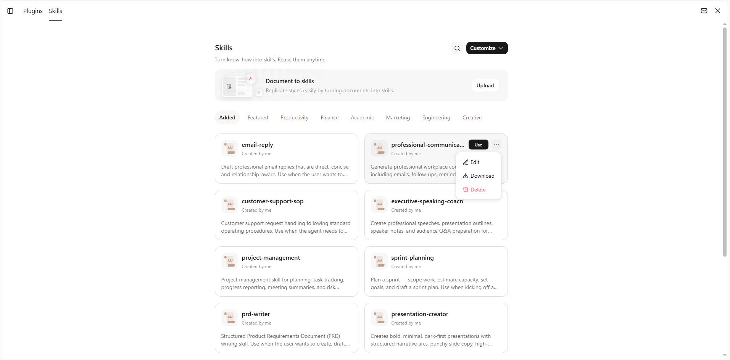The height and width of the screenshot is (360, 730).
Task: Select the Featured category tab
Action: (258, 117)
